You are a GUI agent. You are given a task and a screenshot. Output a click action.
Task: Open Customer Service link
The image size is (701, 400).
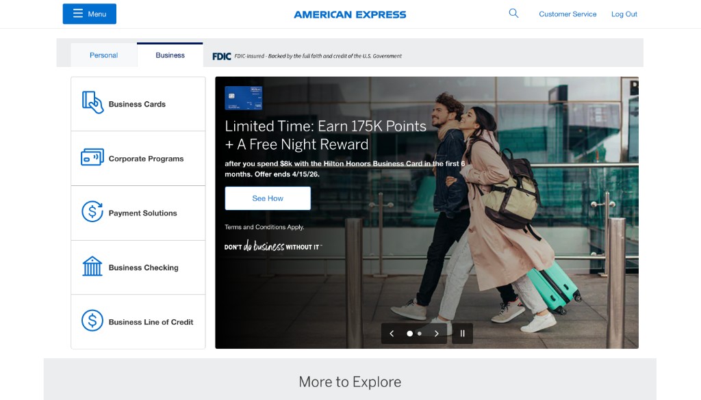[x=568, y=14]
